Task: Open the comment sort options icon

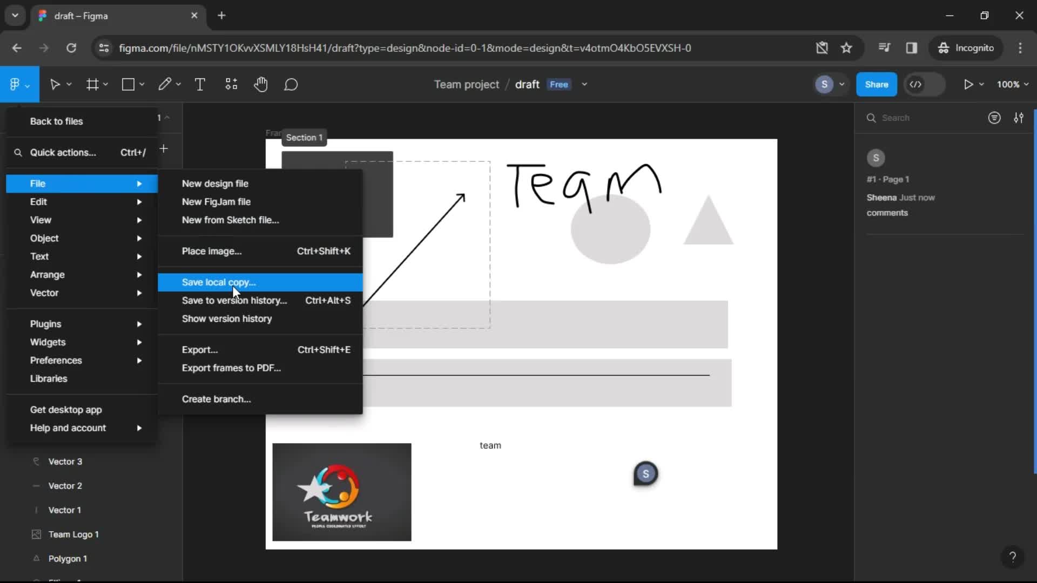Action: pos(994,118)
